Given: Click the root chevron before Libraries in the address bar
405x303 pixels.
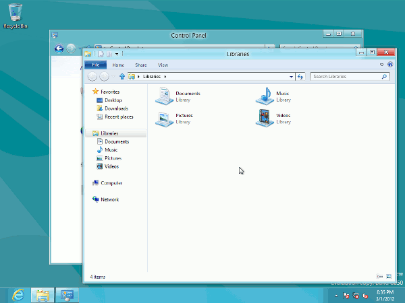Looking at the screenshot, I should coord(138,77).
